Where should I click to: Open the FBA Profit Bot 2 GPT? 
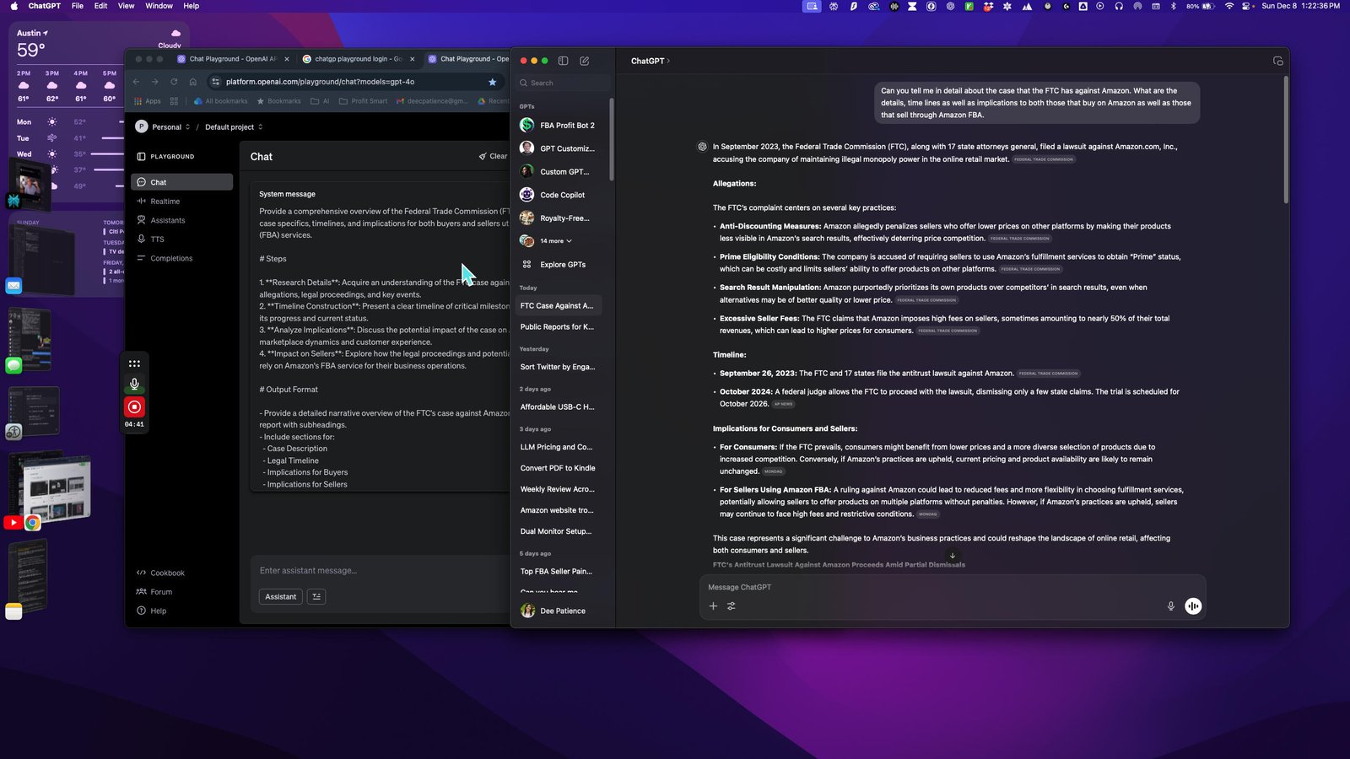coord(559,125)
